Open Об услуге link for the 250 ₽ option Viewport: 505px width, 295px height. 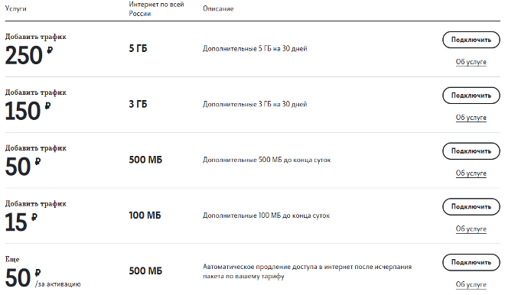[x=471, y=62]
